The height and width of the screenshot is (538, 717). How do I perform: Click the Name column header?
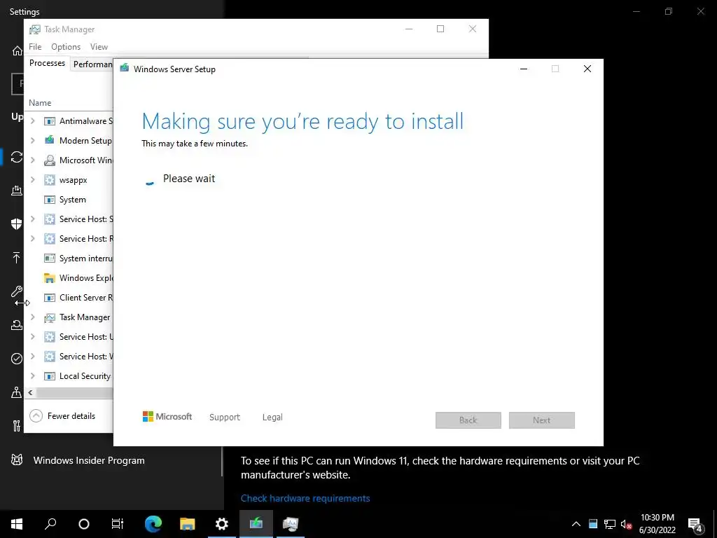(x=40, y=103)
